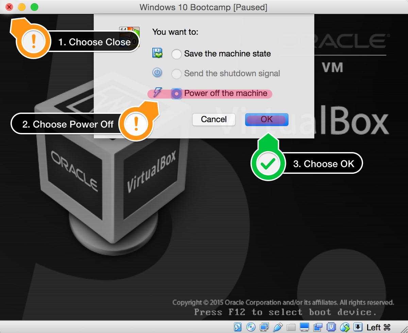The image size is (408, 333).
Task: Click the lightning bolt power off icon
Action: coord(157,93)
